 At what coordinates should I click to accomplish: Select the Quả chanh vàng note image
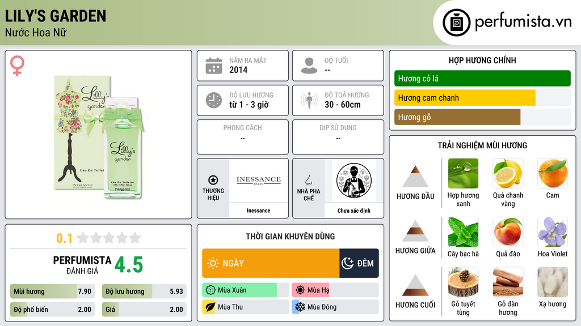coord(508,173)
